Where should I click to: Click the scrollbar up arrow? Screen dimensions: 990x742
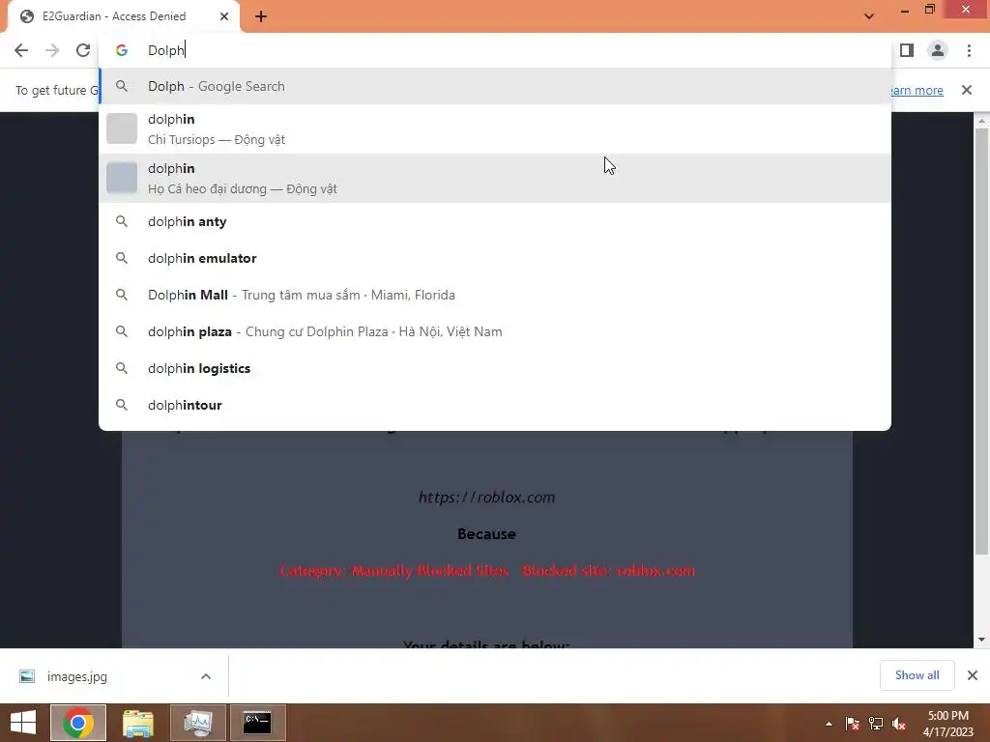click(981, 121)
